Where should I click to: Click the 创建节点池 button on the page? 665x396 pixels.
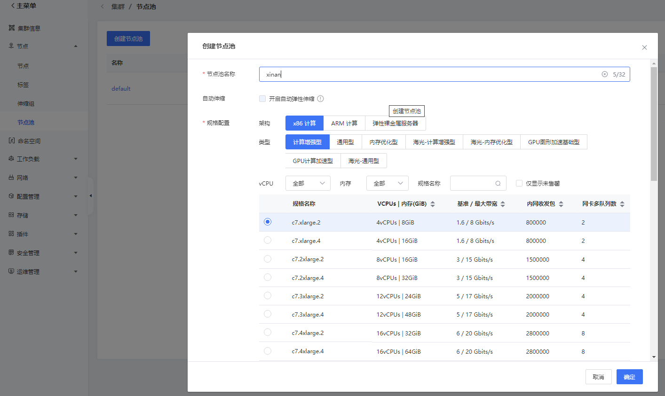(x=128, y=39)
